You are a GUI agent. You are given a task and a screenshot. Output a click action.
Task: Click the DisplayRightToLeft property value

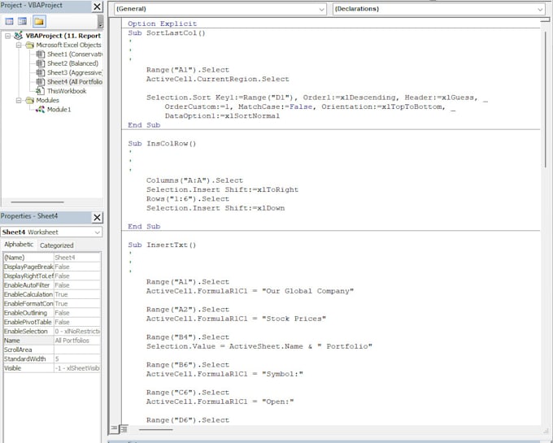pos(77,276)
